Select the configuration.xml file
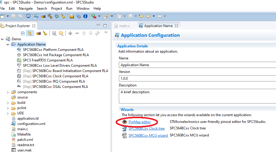 tap(31, 124)
